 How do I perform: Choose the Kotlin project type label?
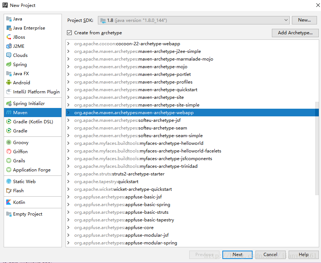pos(19,202)
